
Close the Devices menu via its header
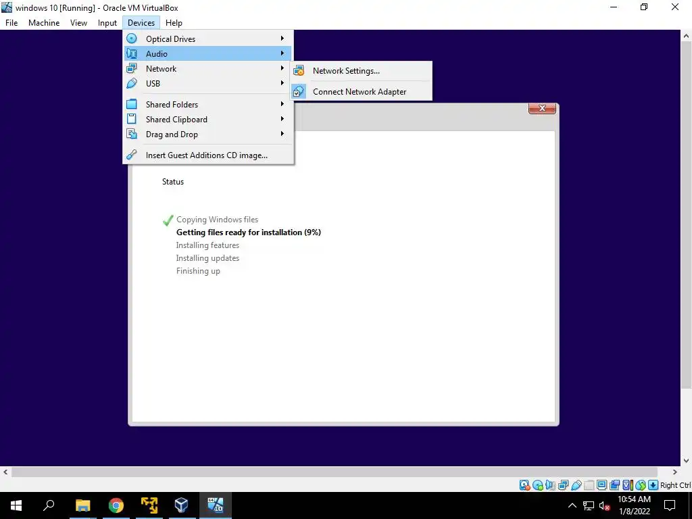141,23
